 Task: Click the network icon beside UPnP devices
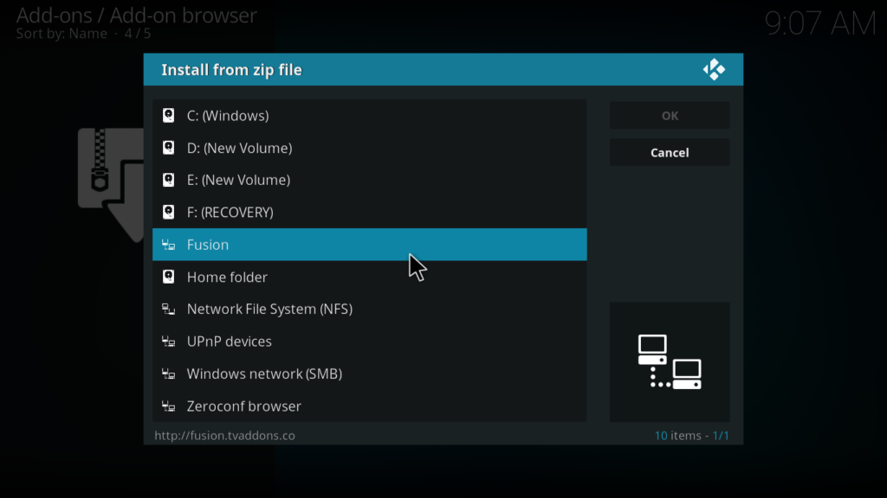pos(169,342)
